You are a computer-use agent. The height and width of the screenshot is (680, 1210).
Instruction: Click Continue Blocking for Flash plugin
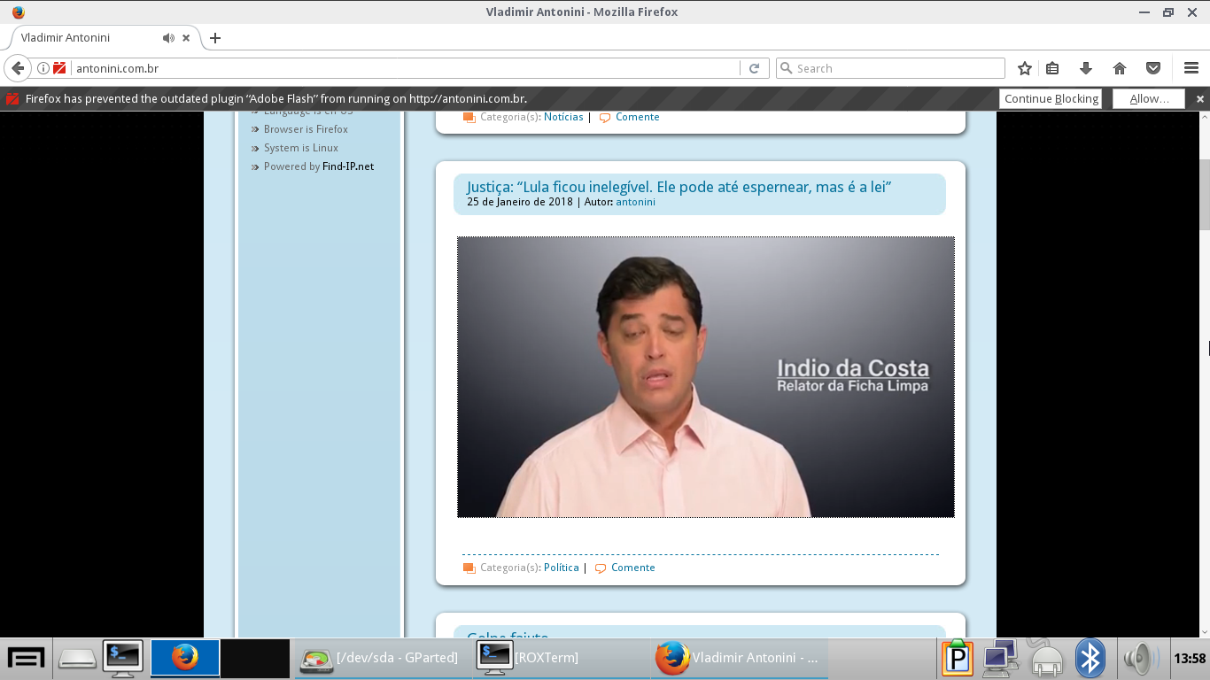pos(1051,98)
